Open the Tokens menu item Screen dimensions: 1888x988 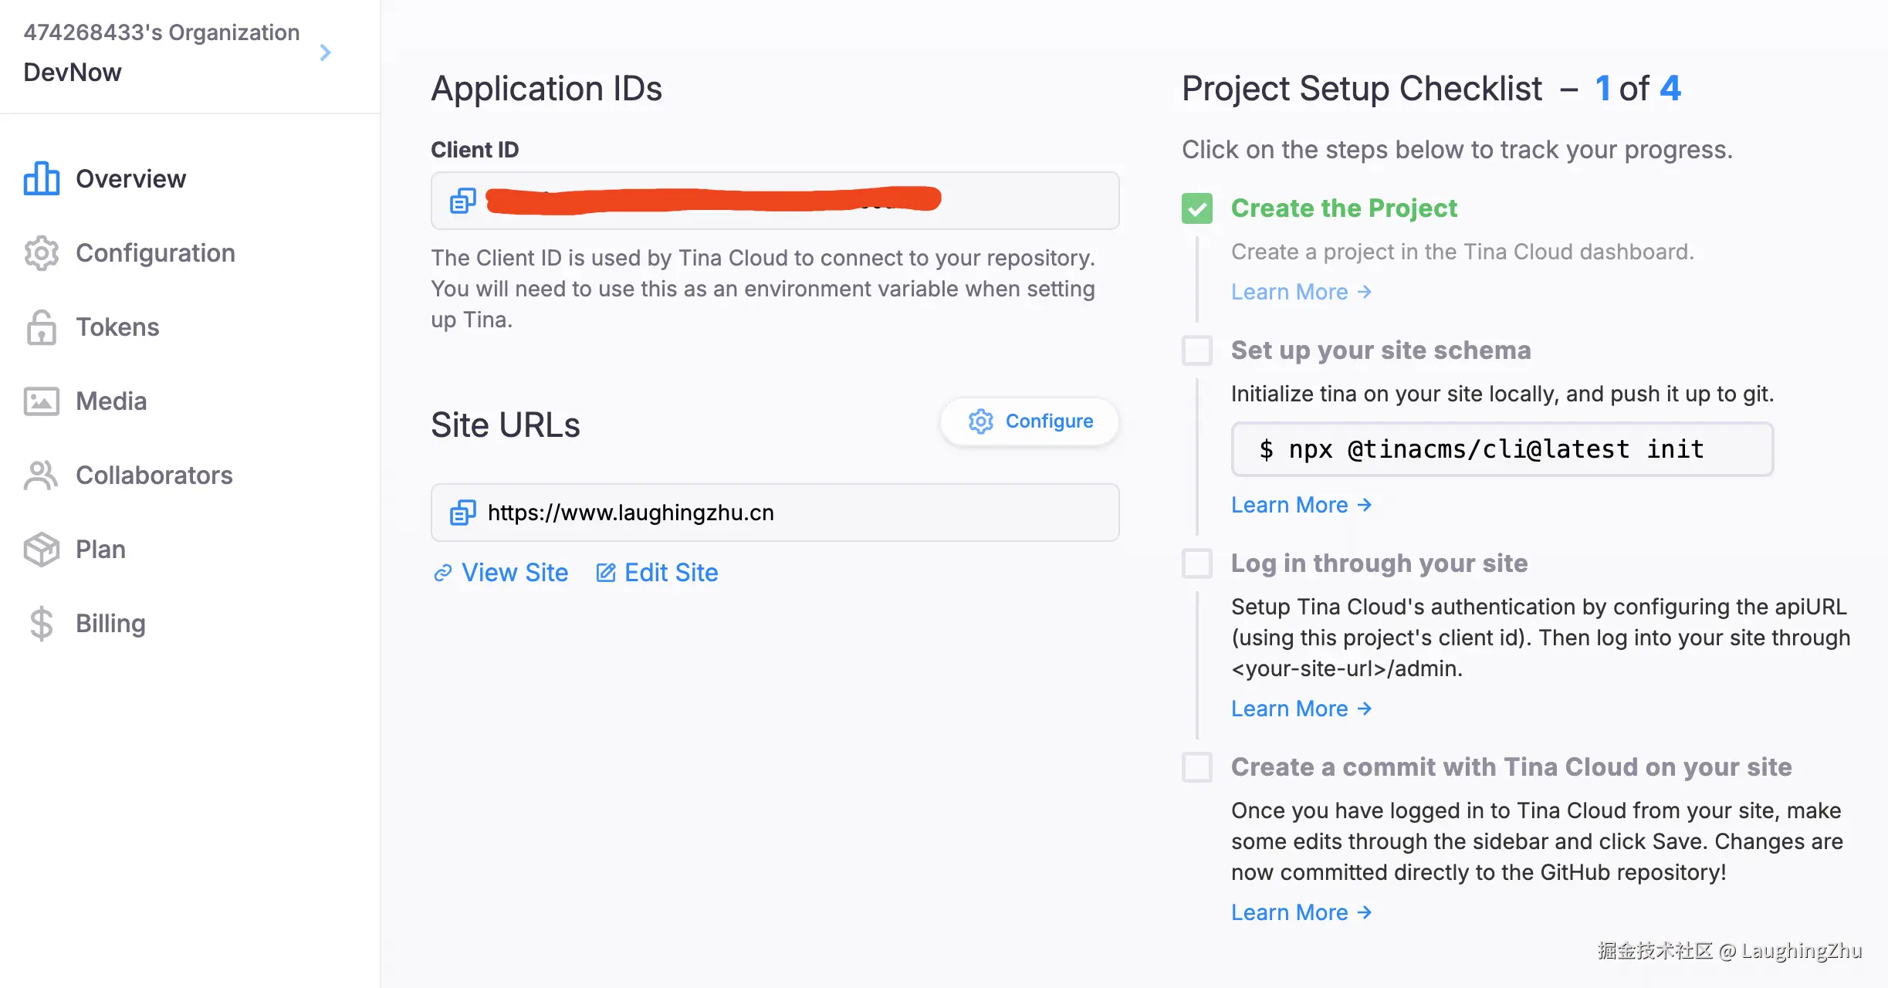(x=117, y=327)
